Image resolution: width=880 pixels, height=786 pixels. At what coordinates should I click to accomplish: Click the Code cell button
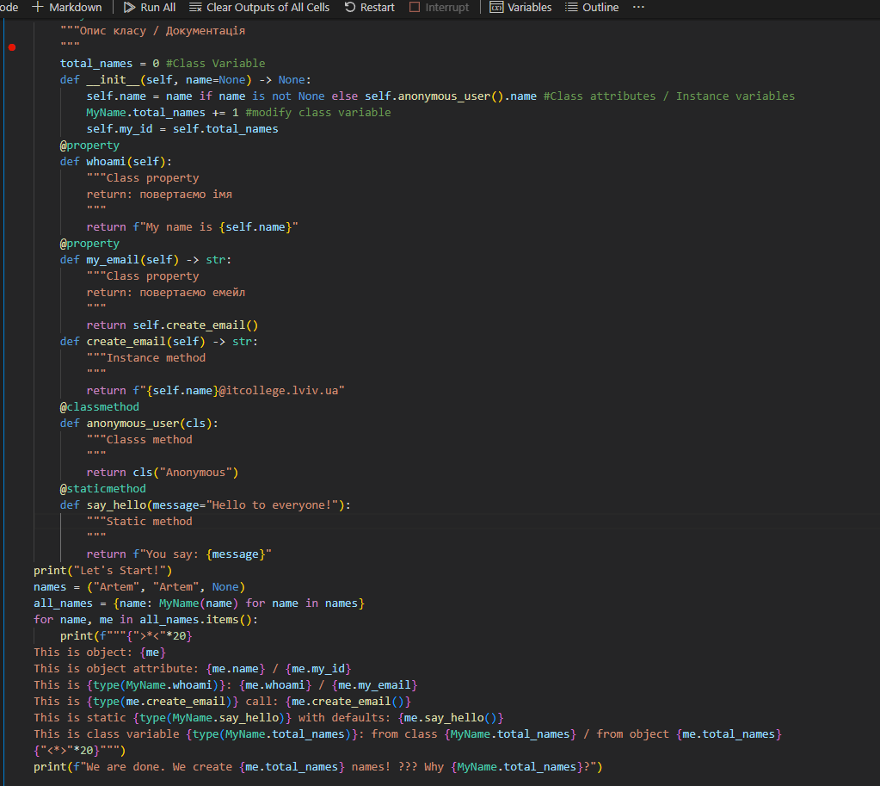pyautogui.click(x=9, y=8)
